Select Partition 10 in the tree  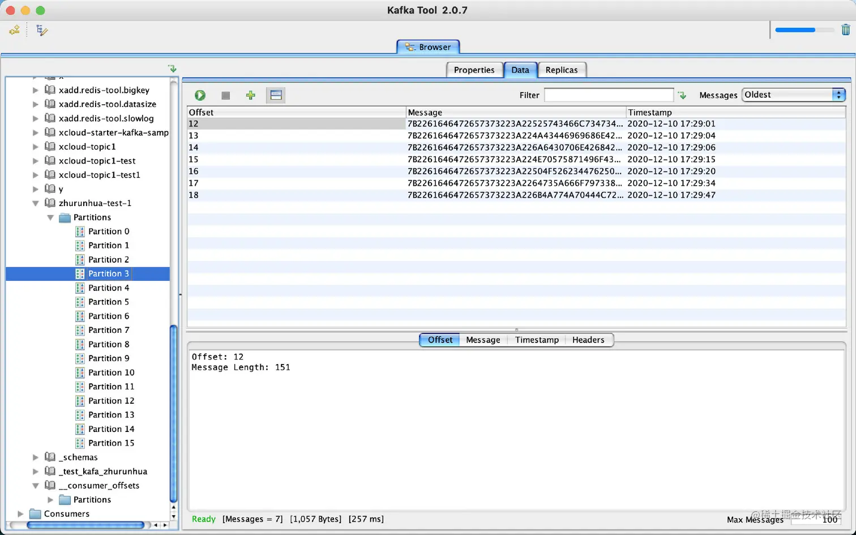(x=111, y=373)
